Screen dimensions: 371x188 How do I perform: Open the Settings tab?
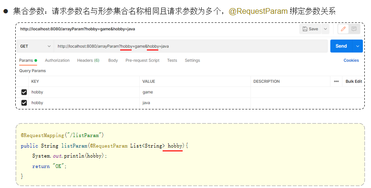coord(192,60)
